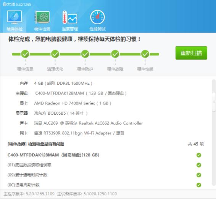Screen dimensions: 216x199
Task: Select the 硬件信息 step label
Action: point(25,69)
